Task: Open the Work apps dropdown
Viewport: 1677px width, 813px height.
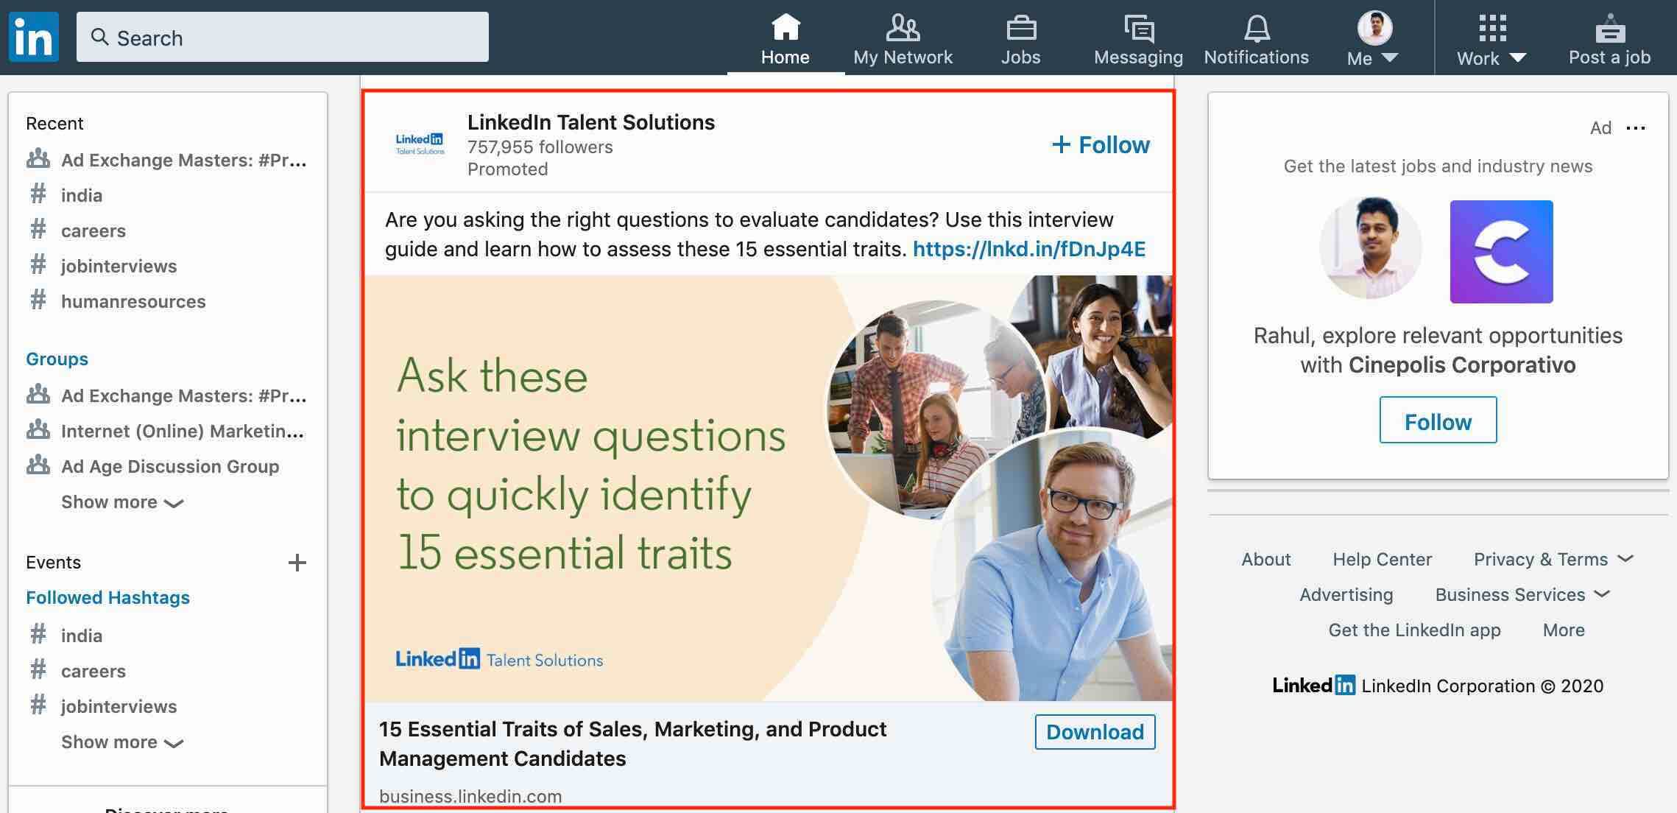Action: [1491, 41]
